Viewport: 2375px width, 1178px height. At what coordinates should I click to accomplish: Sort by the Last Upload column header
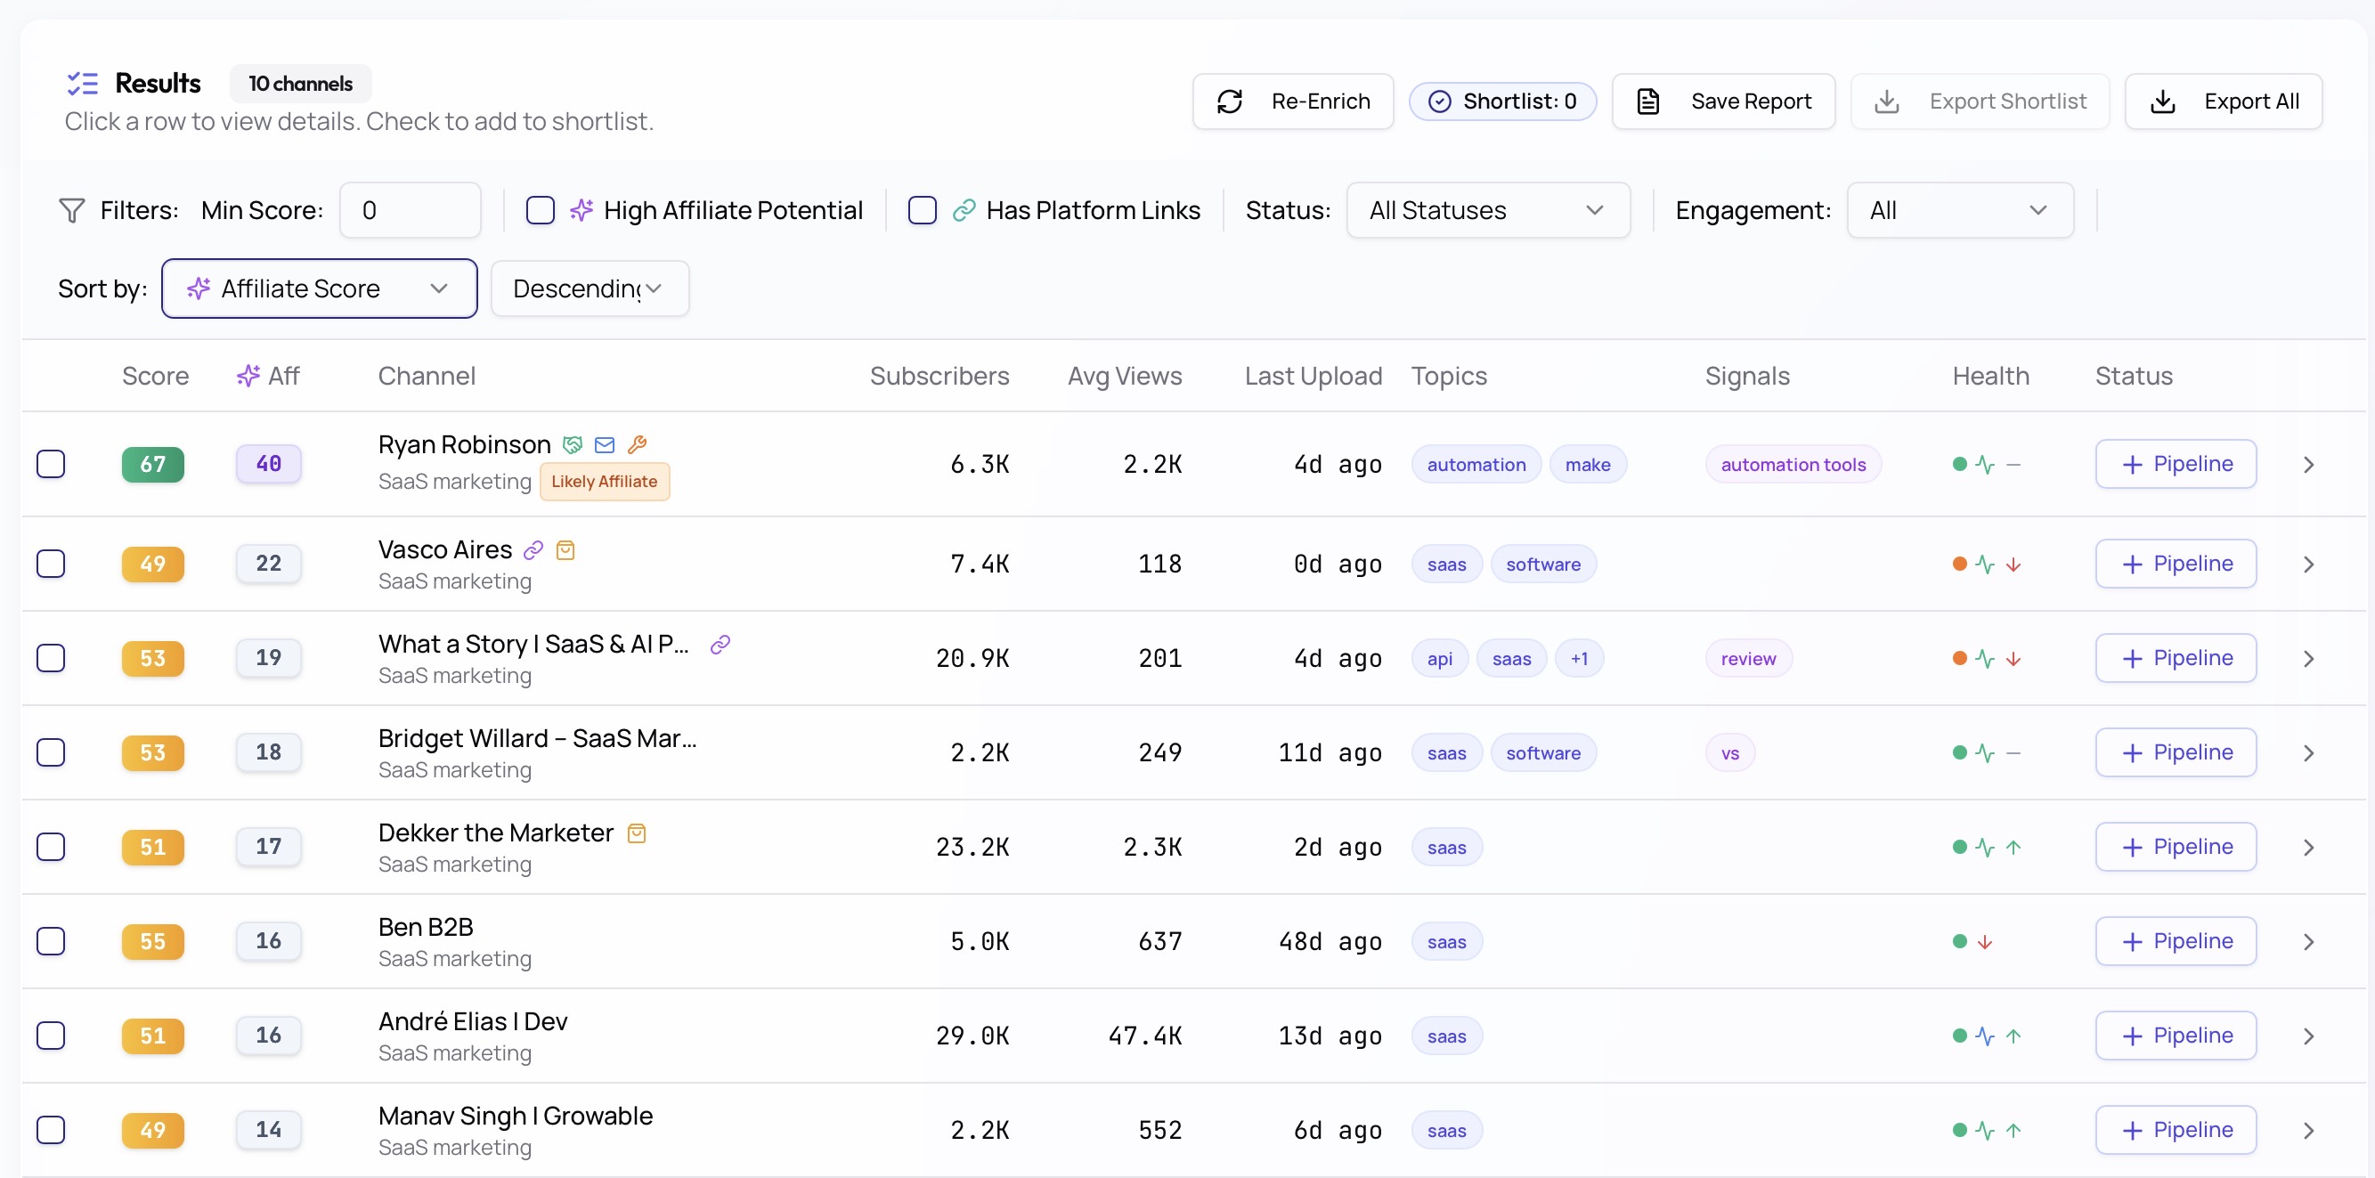[x=1313, y=376]
